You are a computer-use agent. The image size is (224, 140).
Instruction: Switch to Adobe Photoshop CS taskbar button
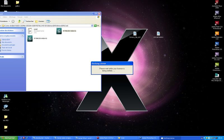point(149,138)
